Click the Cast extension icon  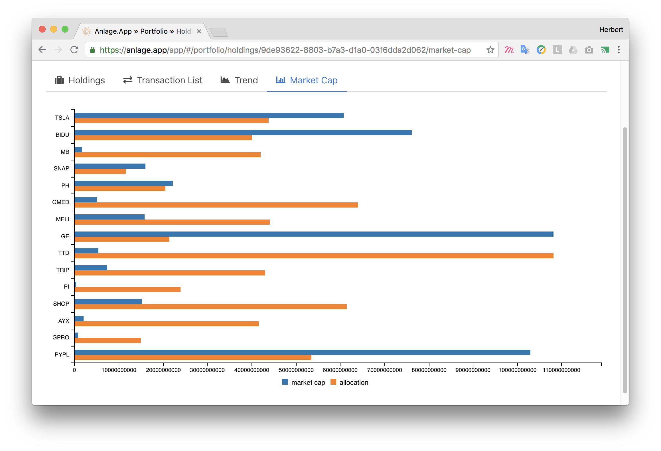point(605,50)
